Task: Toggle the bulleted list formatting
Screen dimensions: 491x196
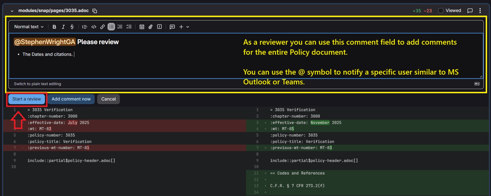Action: click(111, 27)
